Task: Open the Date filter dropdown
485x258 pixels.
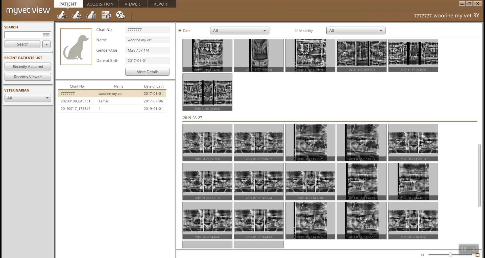Action: click(239, 31)
